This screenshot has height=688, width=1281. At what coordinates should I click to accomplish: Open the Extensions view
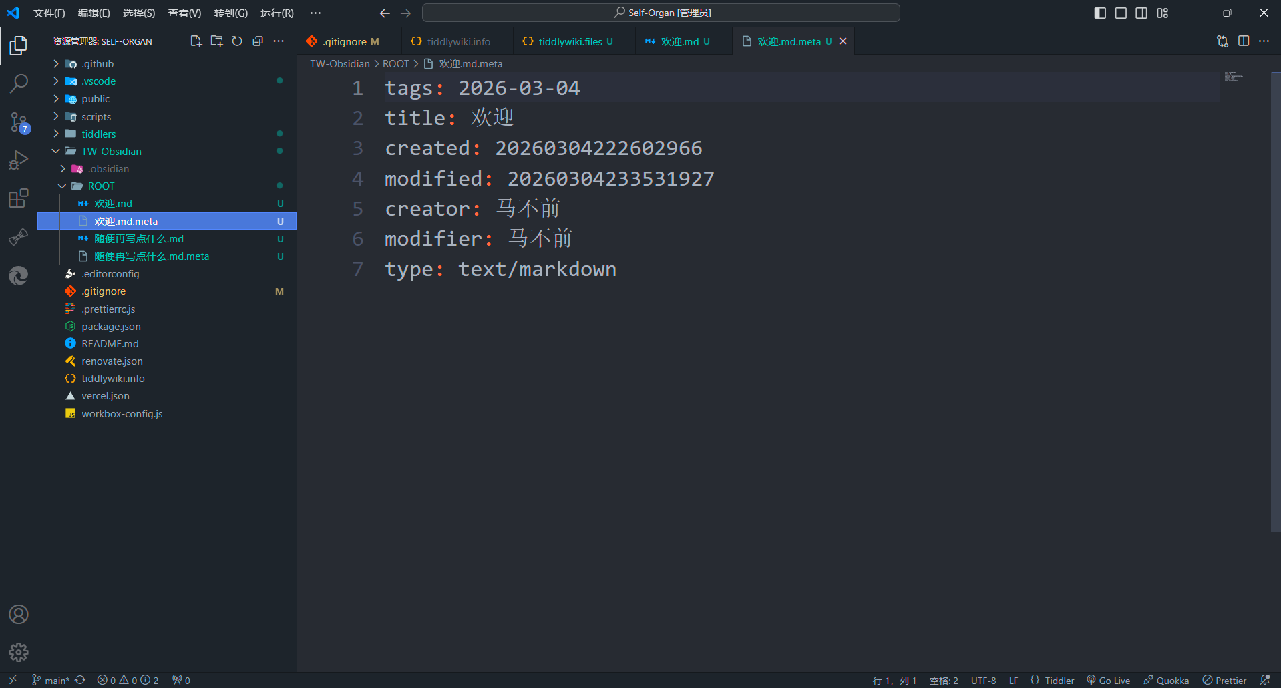[x=18, y=198]
